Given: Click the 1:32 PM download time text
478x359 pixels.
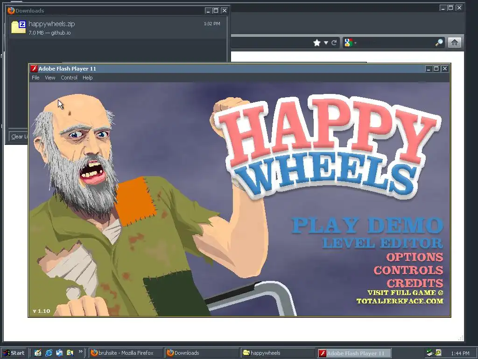Looking at the screenshot, I should click(x=212, y=23).
